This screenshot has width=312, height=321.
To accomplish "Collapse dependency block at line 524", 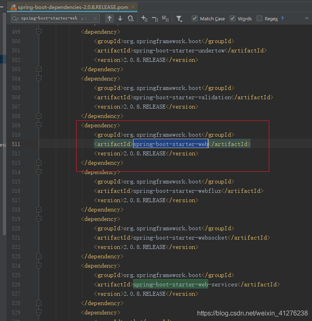I will tap(39, 266).
